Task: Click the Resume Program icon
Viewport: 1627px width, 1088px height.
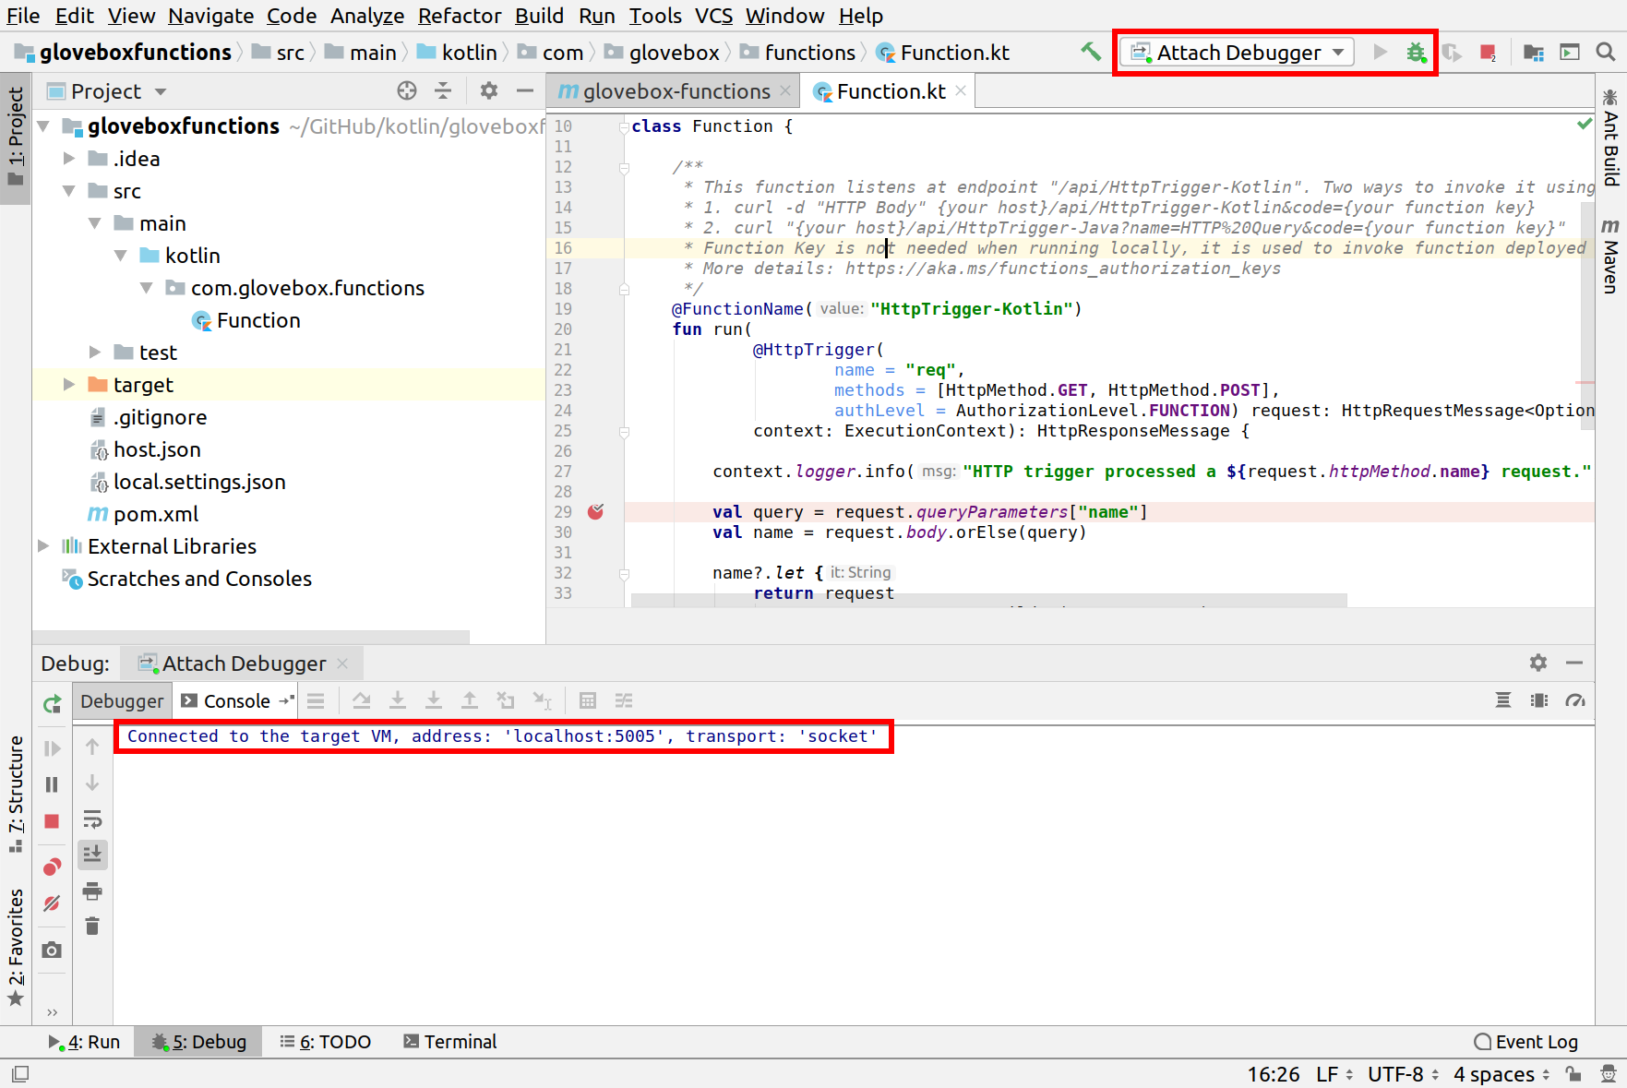Action: [x=53, y=748]
